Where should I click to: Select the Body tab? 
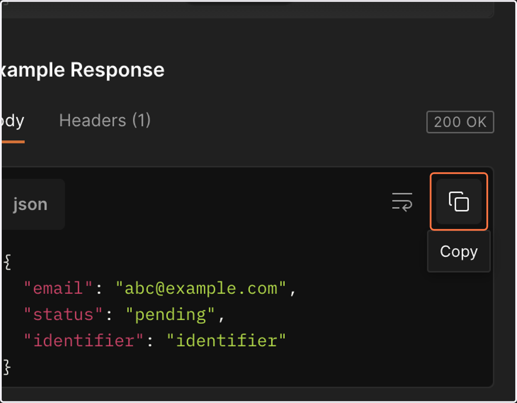(x=12, y=121)
